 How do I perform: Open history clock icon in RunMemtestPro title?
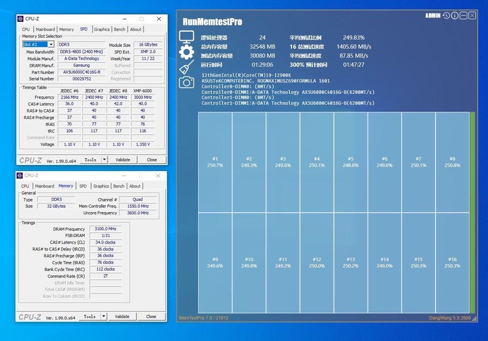point(447,16)
